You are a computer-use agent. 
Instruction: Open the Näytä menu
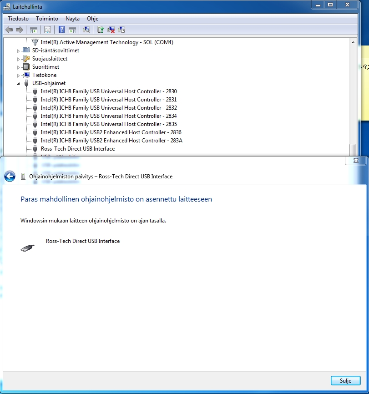(72, 19)
